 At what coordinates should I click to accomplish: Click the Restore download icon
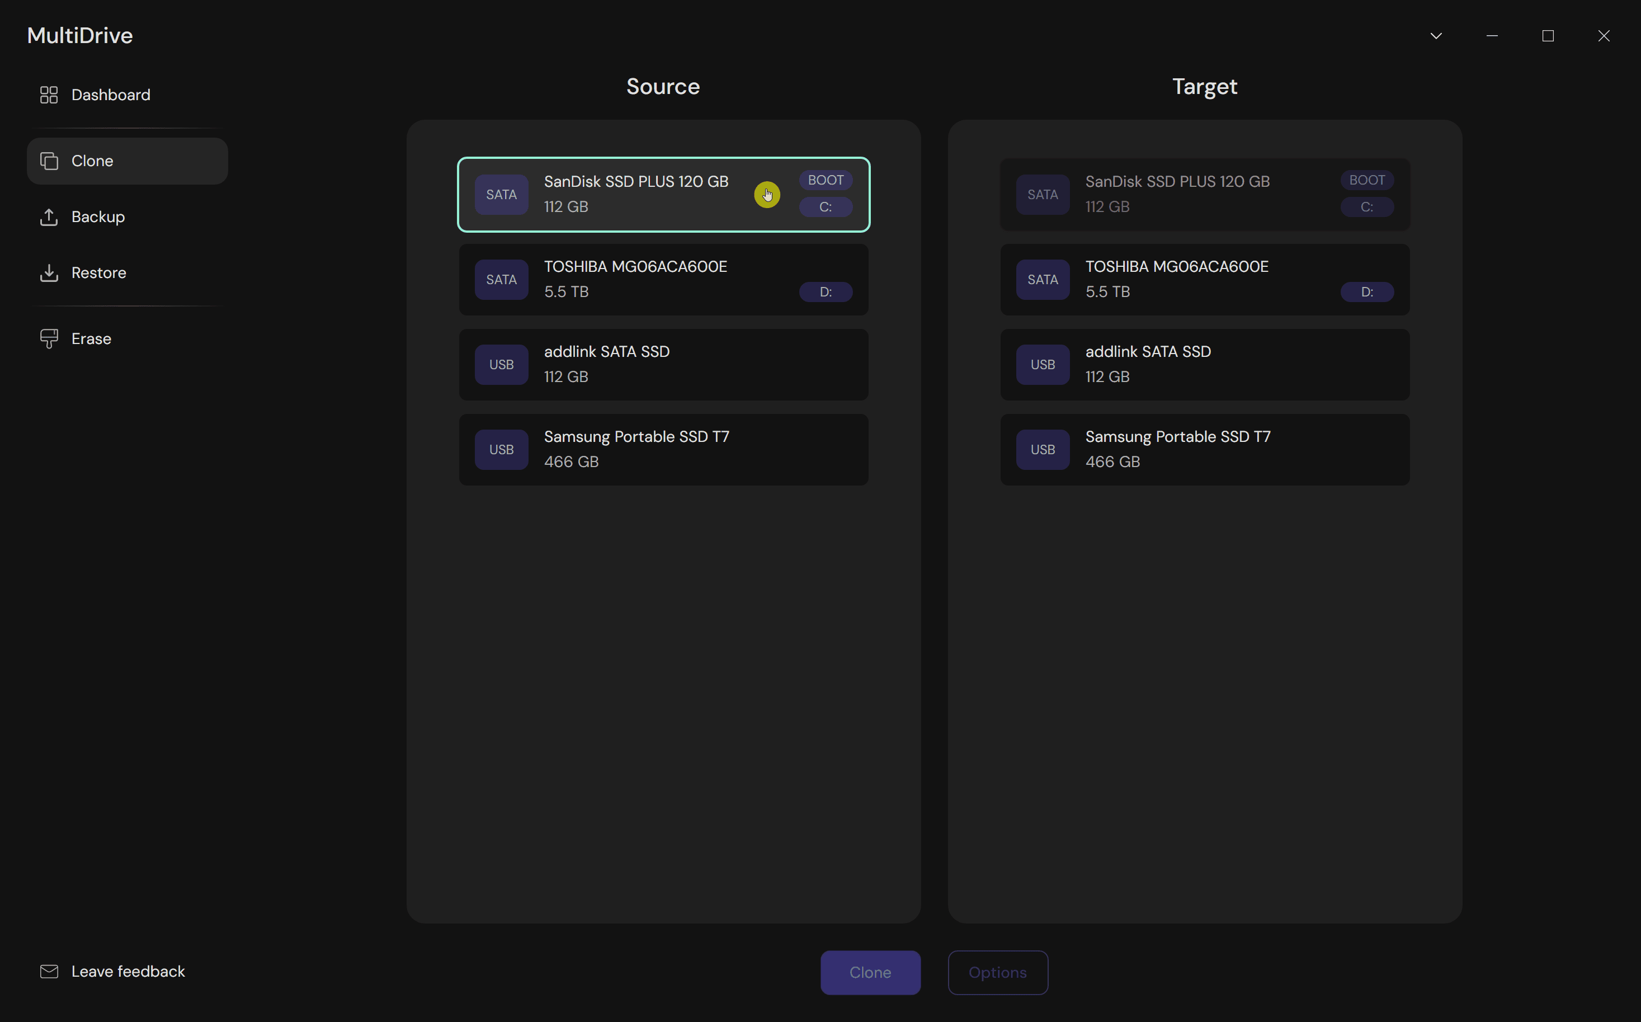tap(48, 273)
